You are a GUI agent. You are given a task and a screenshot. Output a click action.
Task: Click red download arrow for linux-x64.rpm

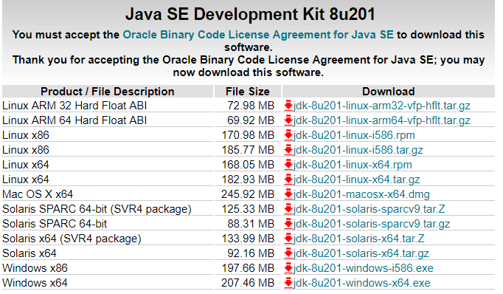coord(288,165)
